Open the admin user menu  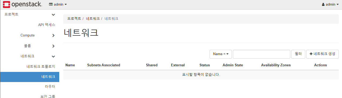(330, 4)
